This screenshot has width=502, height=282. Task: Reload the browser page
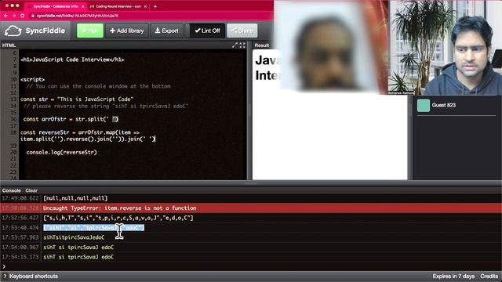(23, 16)
